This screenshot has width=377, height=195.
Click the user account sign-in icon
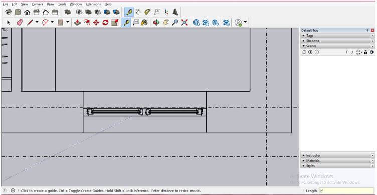(238, 23)
